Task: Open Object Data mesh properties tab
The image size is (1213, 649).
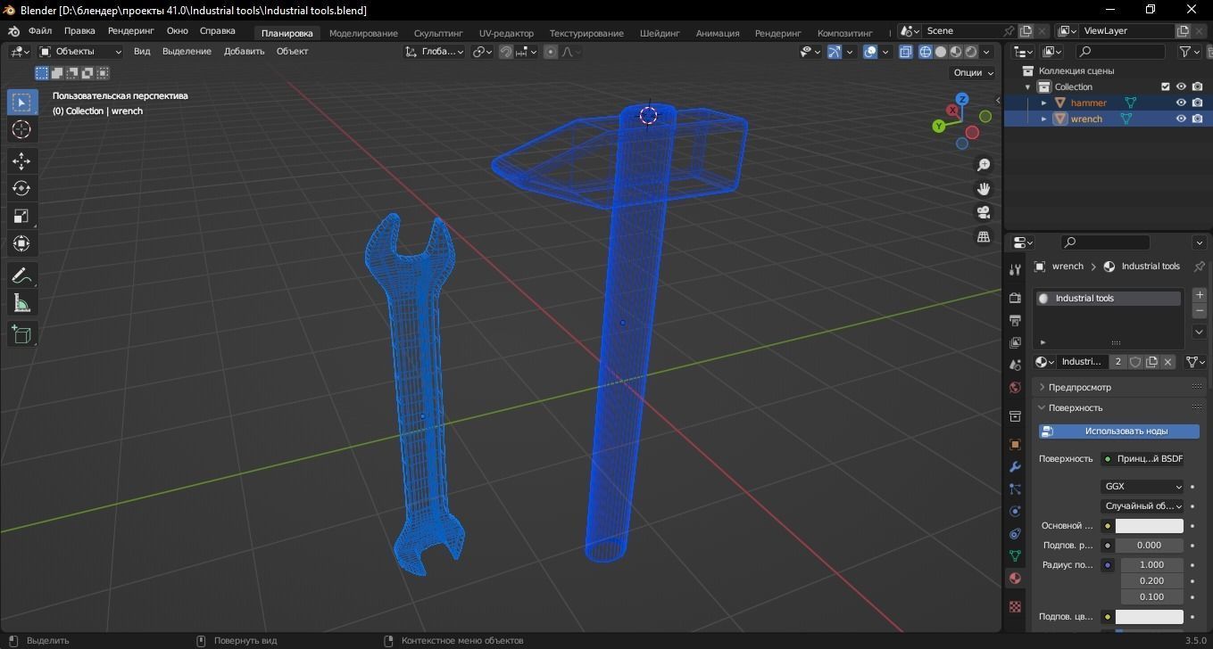Action: pos(1015,555)
